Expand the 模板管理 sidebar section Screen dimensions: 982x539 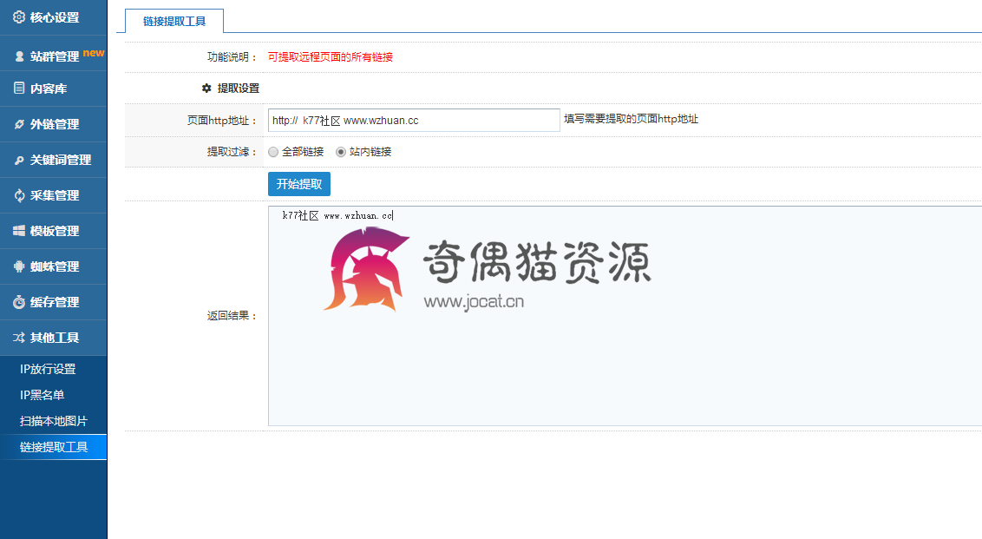(53, 231)
